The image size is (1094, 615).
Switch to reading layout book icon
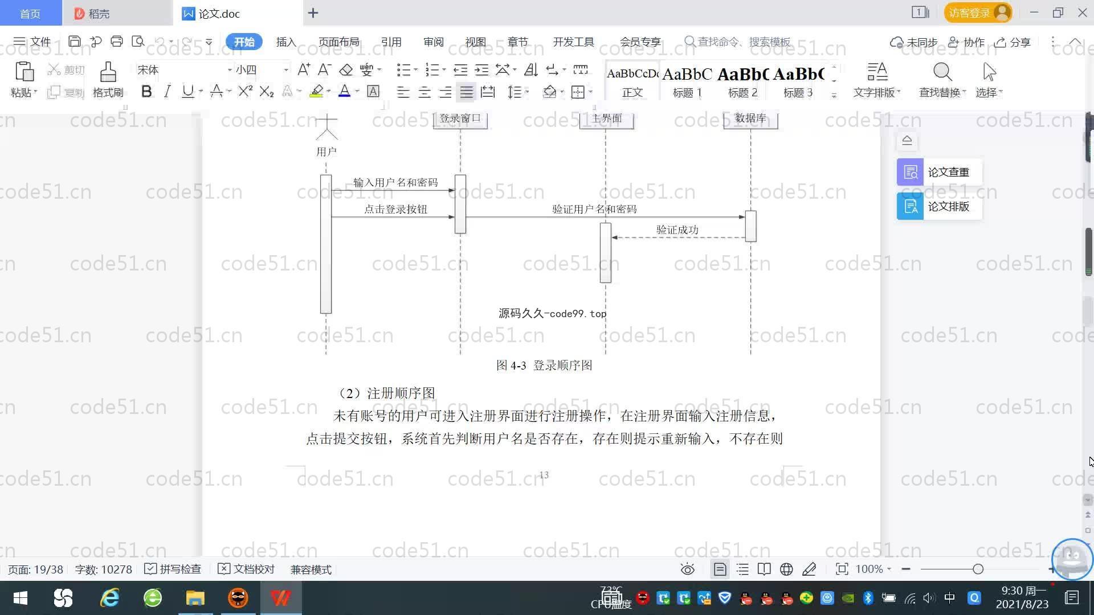click(764, 569)
